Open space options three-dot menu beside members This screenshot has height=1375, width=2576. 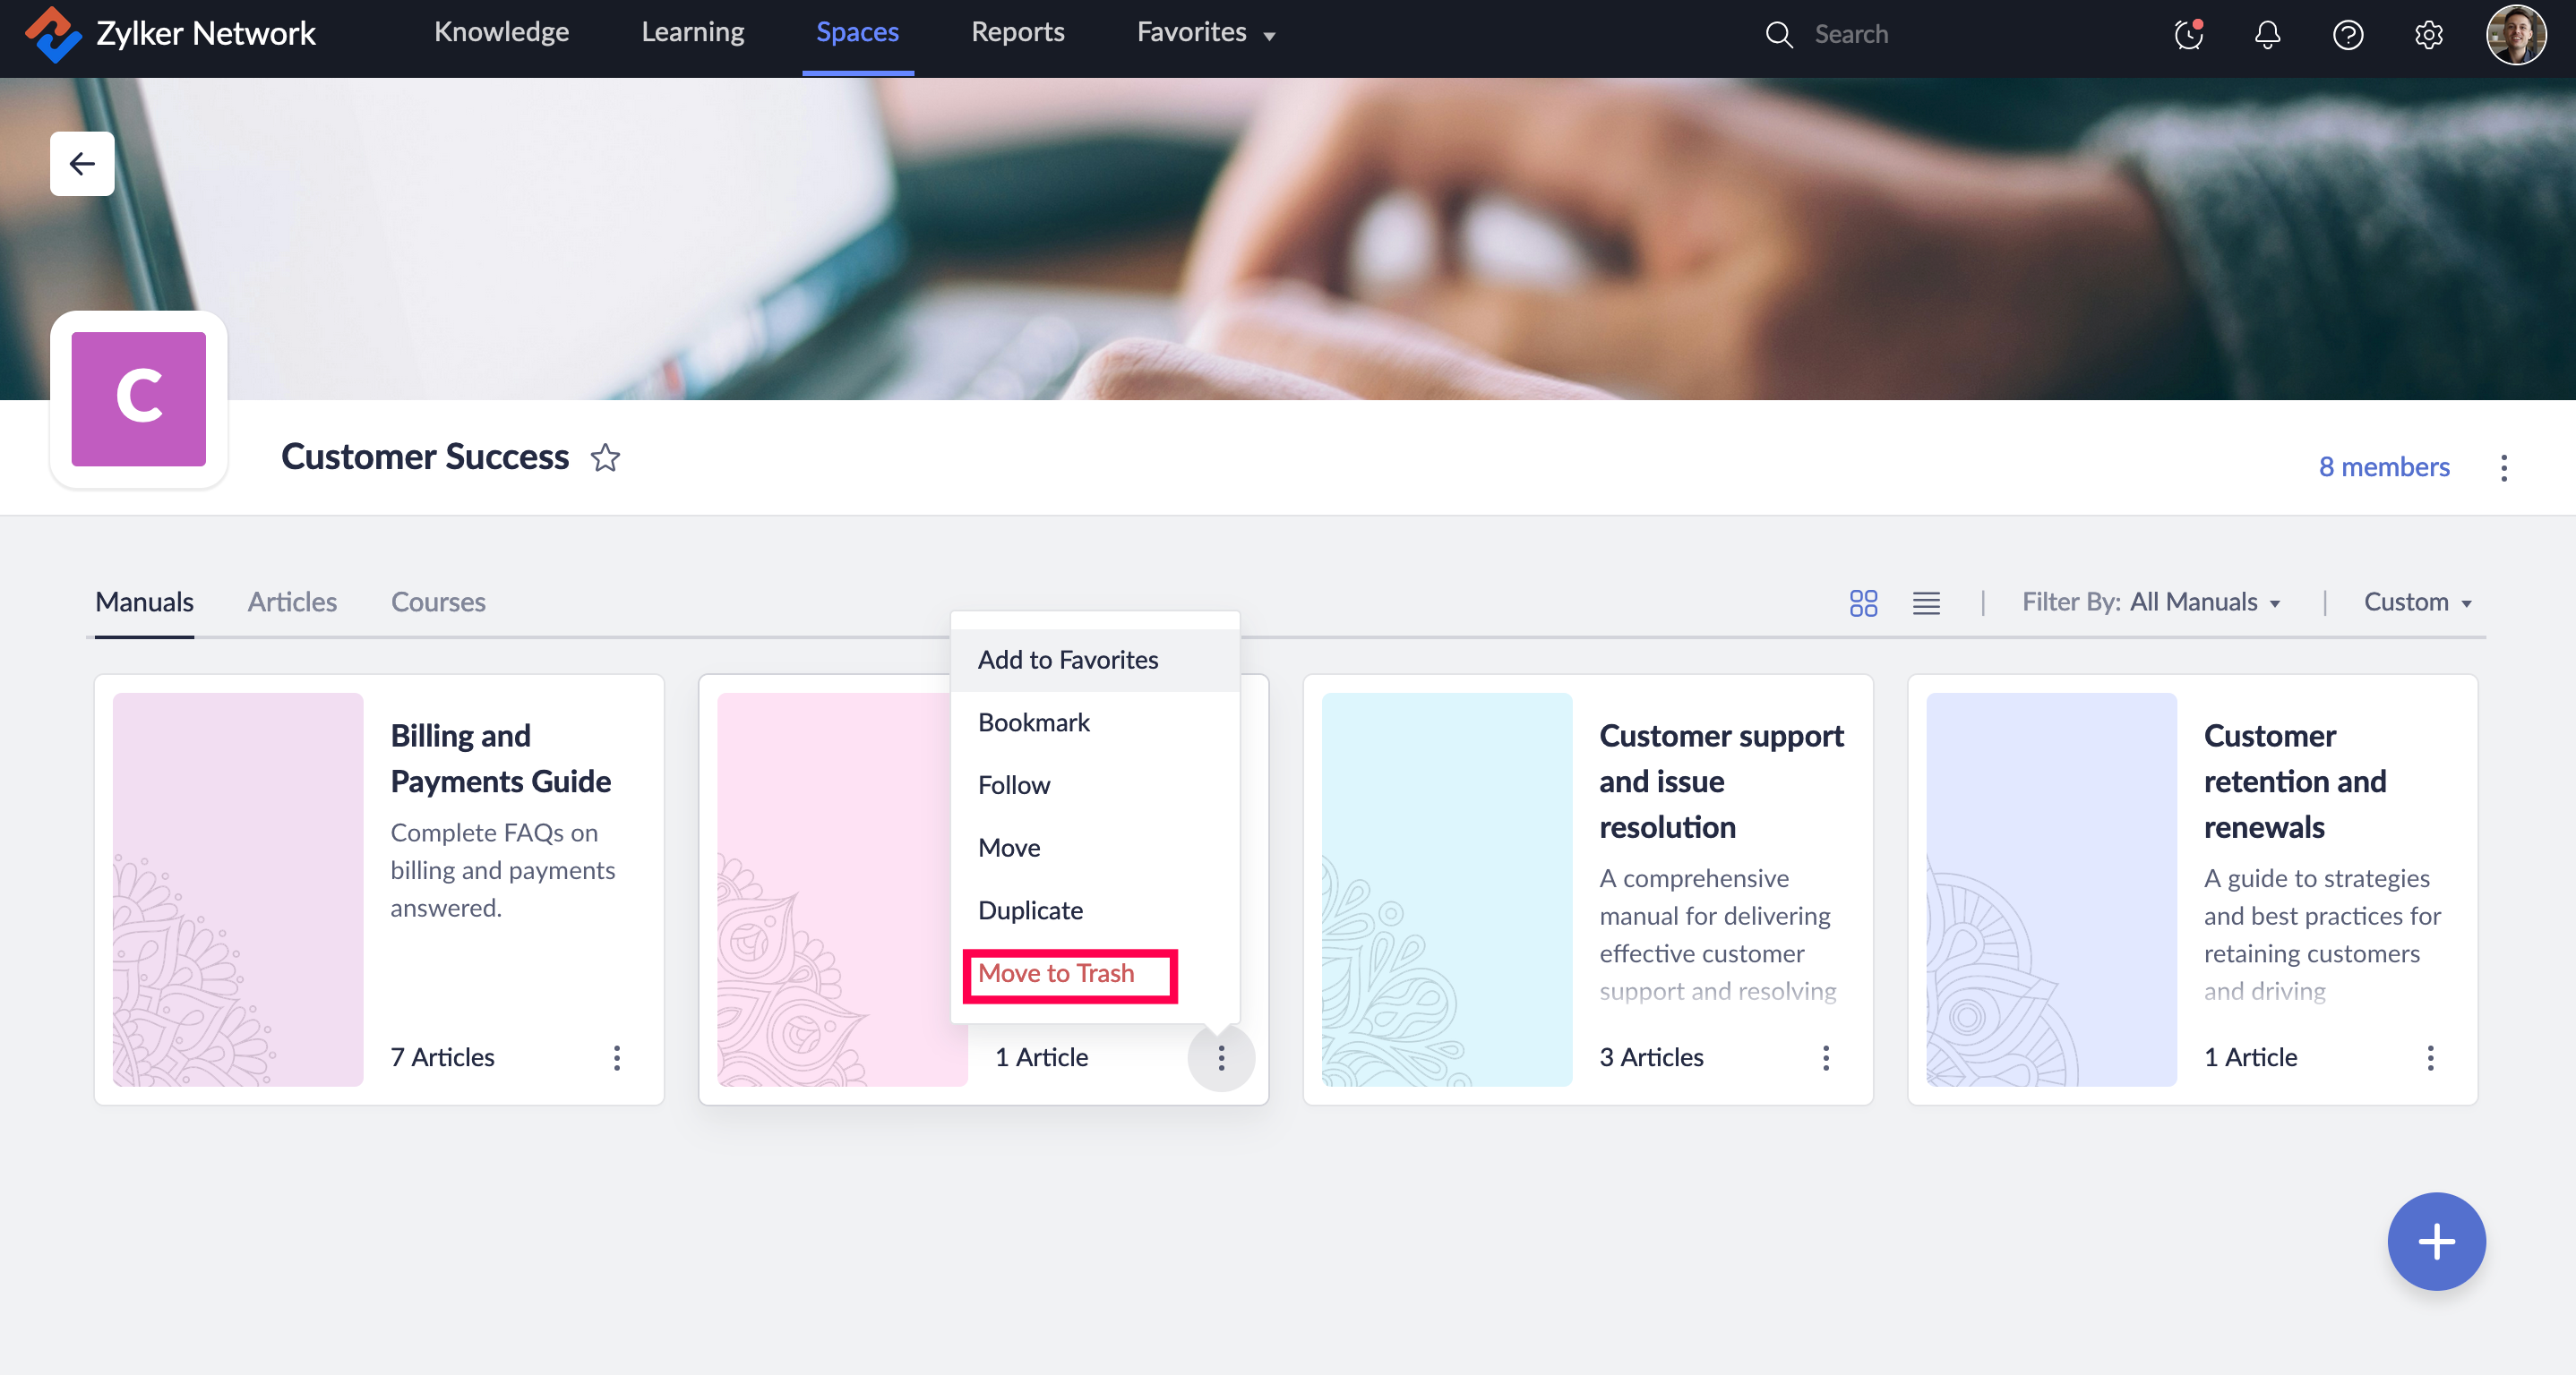click(2503, 467)
